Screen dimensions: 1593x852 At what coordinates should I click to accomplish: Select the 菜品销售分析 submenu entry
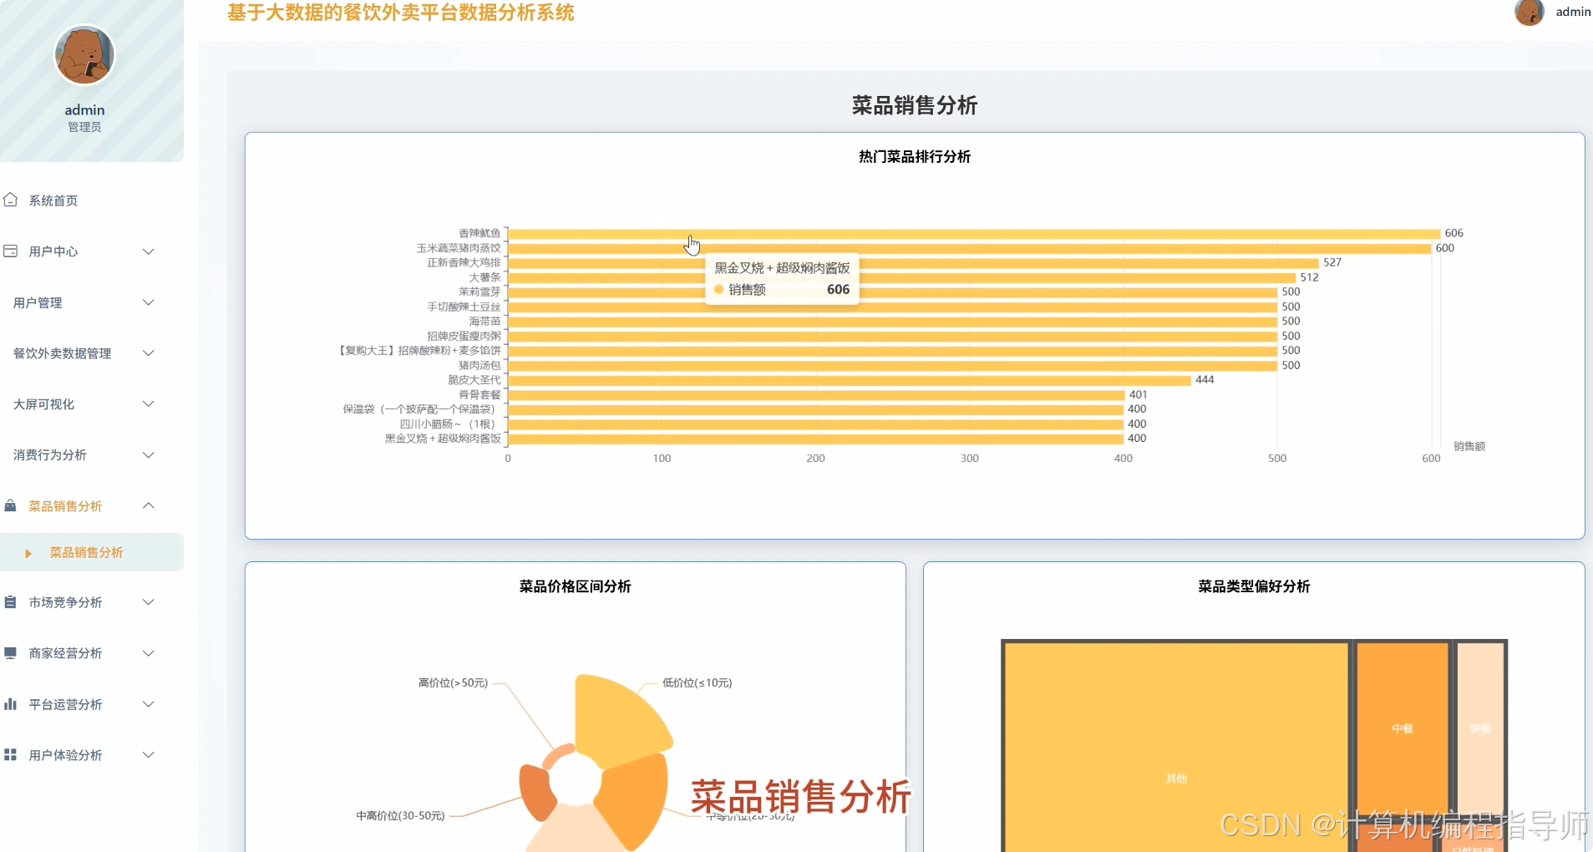tap(84, 553)
